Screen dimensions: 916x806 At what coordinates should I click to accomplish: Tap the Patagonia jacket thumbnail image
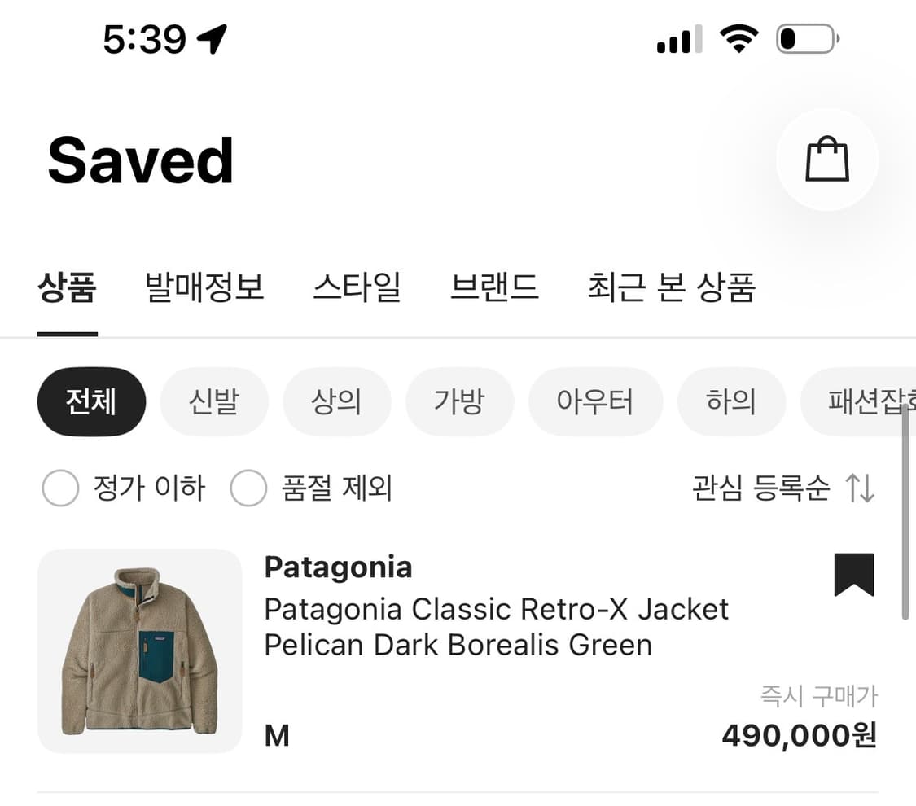[x=139, y=653]
